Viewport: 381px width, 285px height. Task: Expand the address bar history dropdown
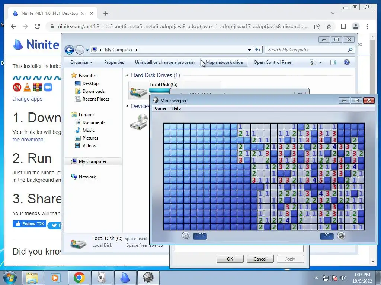tap(249, 50)
